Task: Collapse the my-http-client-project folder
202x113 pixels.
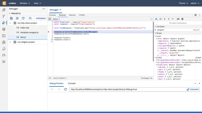Action: tap(10, 23)
